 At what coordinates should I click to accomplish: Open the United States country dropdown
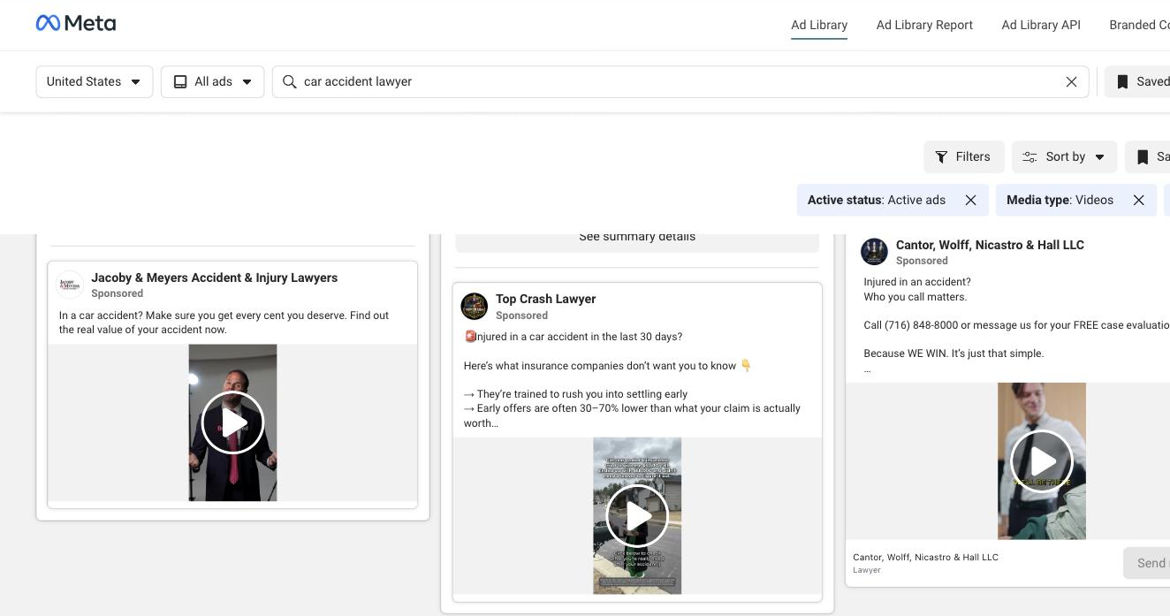[95, 81]
